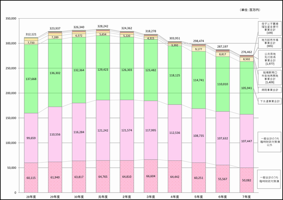Select the 114,741 value label
Image resolution: width=283 pixels, height=200 pixels.
[199, 80]
